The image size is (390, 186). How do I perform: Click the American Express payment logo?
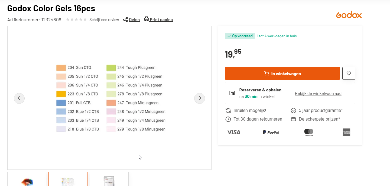[x=346, y=132]
